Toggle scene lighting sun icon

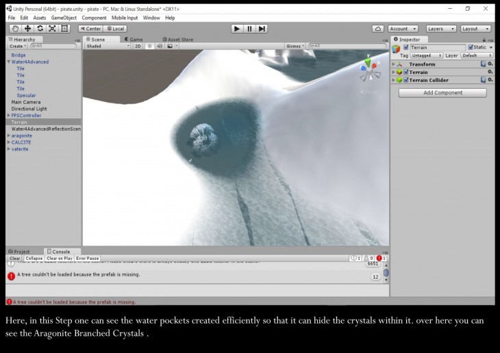[150, 47]
